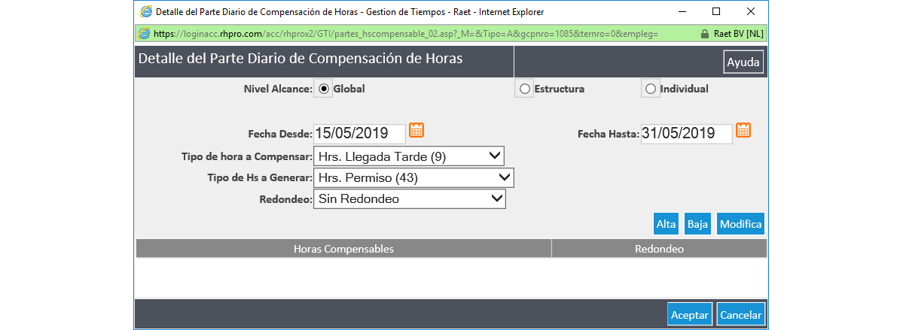Select the Global scope radio button
Screen dimensions: 903x330
tap(324, 89)
